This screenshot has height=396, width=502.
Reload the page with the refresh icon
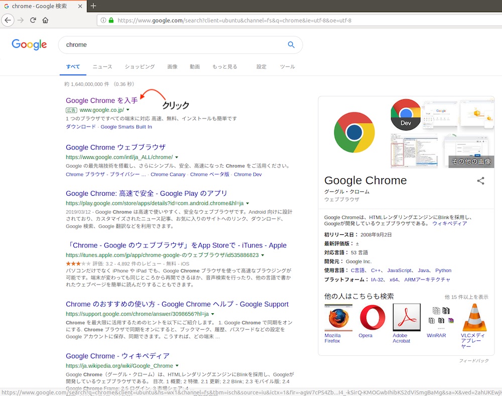33,20
